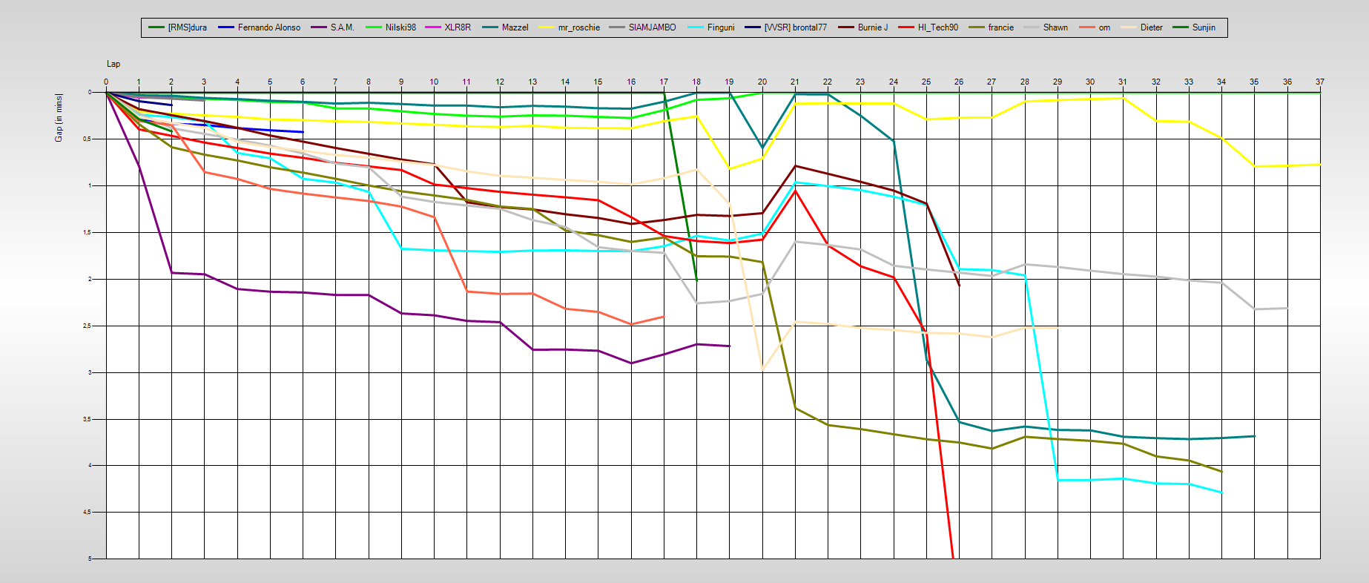Click lap 20 on the top axis
Viewport: 1369px width, 583px height.
(x=762, y=82)
